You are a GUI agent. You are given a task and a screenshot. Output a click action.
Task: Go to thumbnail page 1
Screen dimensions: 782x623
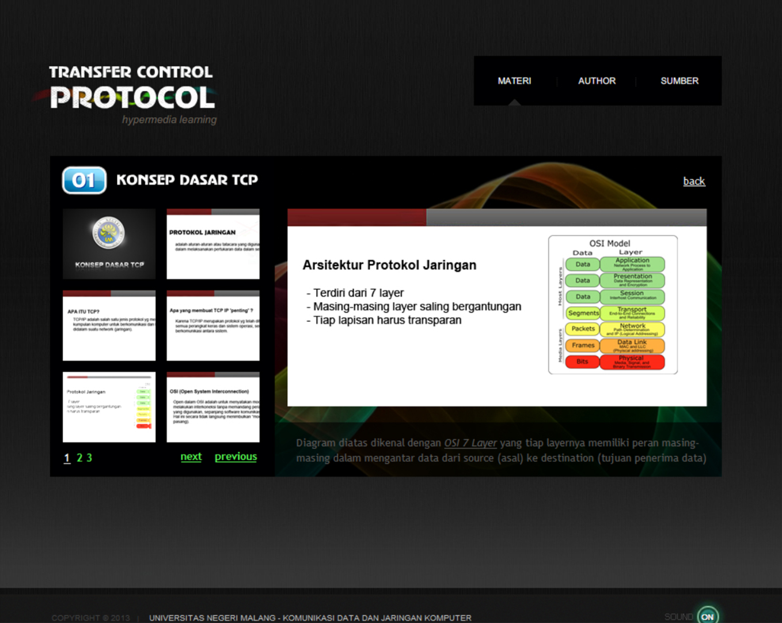pos(67,458)
